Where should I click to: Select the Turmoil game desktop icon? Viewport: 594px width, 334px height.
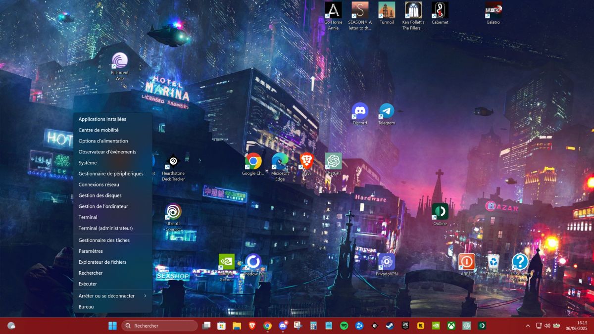[x=387, y=13]
